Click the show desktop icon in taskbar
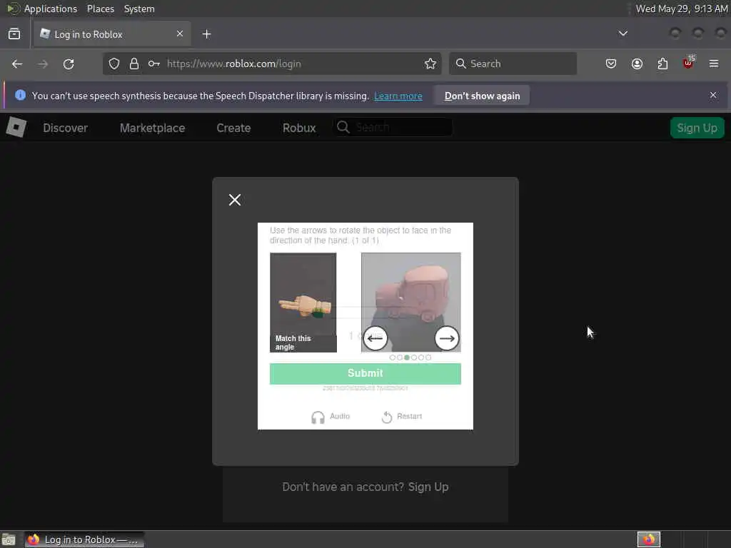The width and height of the screenshot is (731, 548). tap(9, 539)
